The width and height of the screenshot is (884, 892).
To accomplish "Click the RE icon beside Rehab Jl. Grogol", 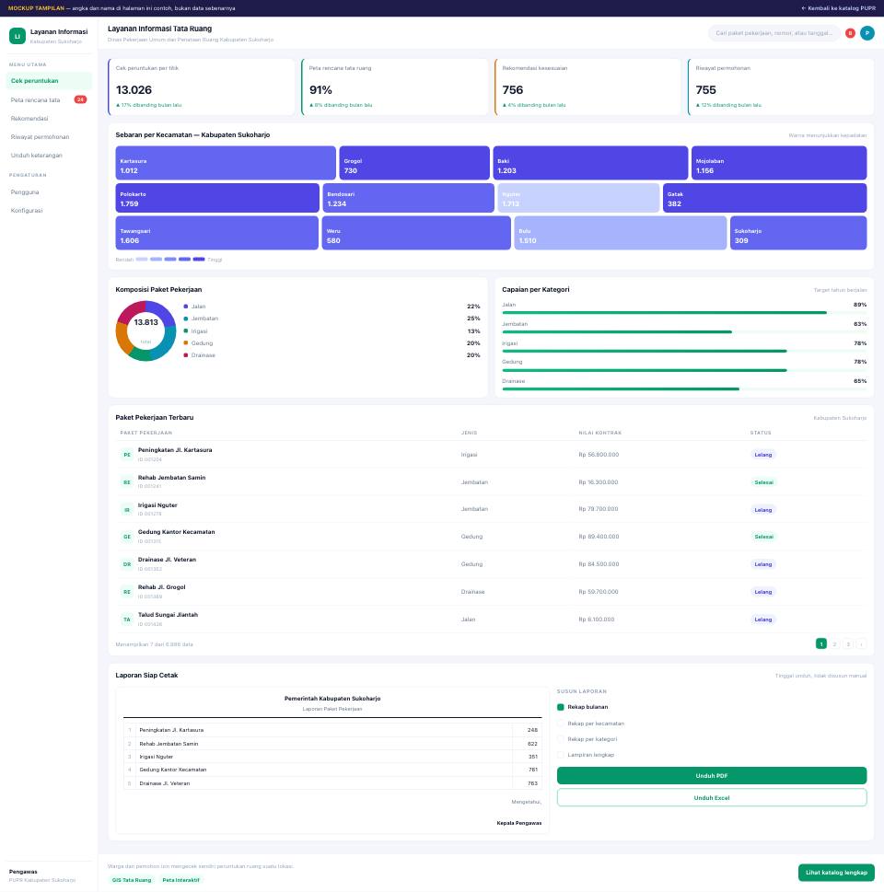I will (x=127, y=592).
